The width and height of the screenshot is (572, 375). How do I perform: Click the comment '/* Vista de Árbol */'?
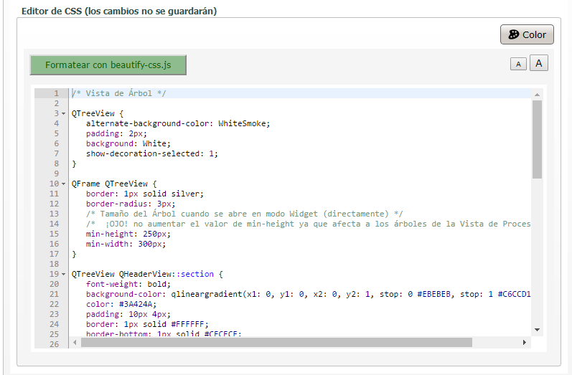(119, 93)
